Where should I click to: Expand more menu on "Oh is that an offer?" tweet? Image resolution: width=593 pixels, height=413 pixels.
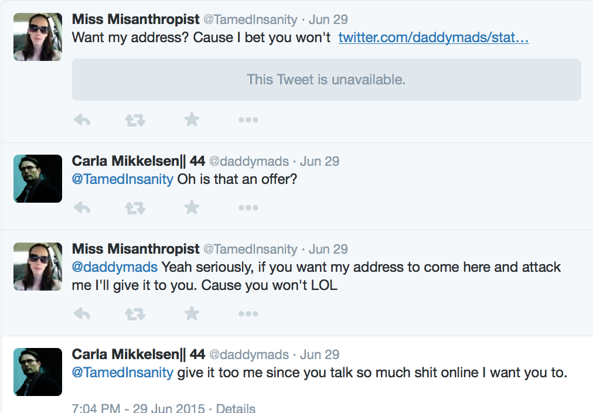pyautogui.click(x=248, y=207)
